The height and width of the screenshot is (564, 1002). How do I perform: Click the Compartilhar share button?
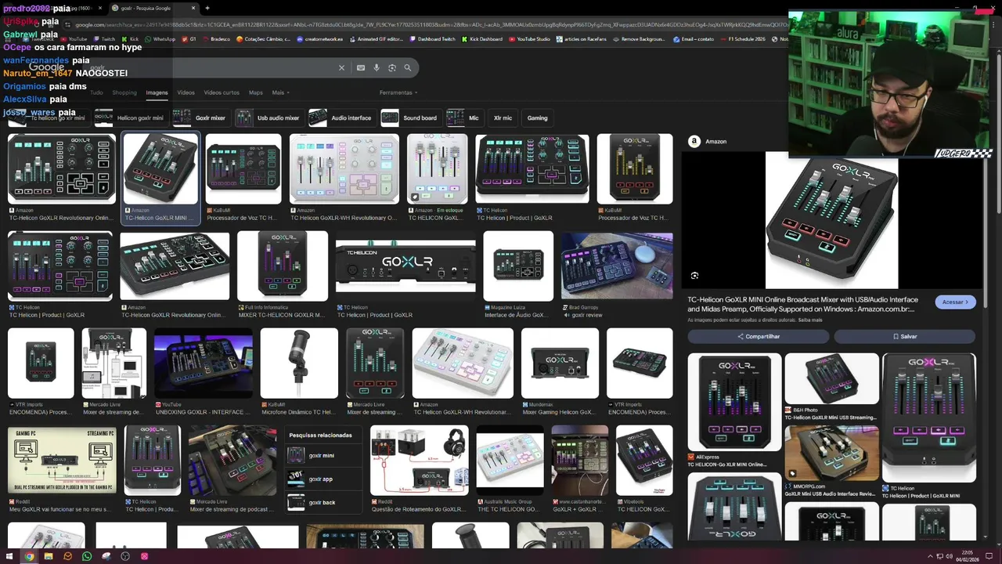pyautogui.click(x=759, y=336)
